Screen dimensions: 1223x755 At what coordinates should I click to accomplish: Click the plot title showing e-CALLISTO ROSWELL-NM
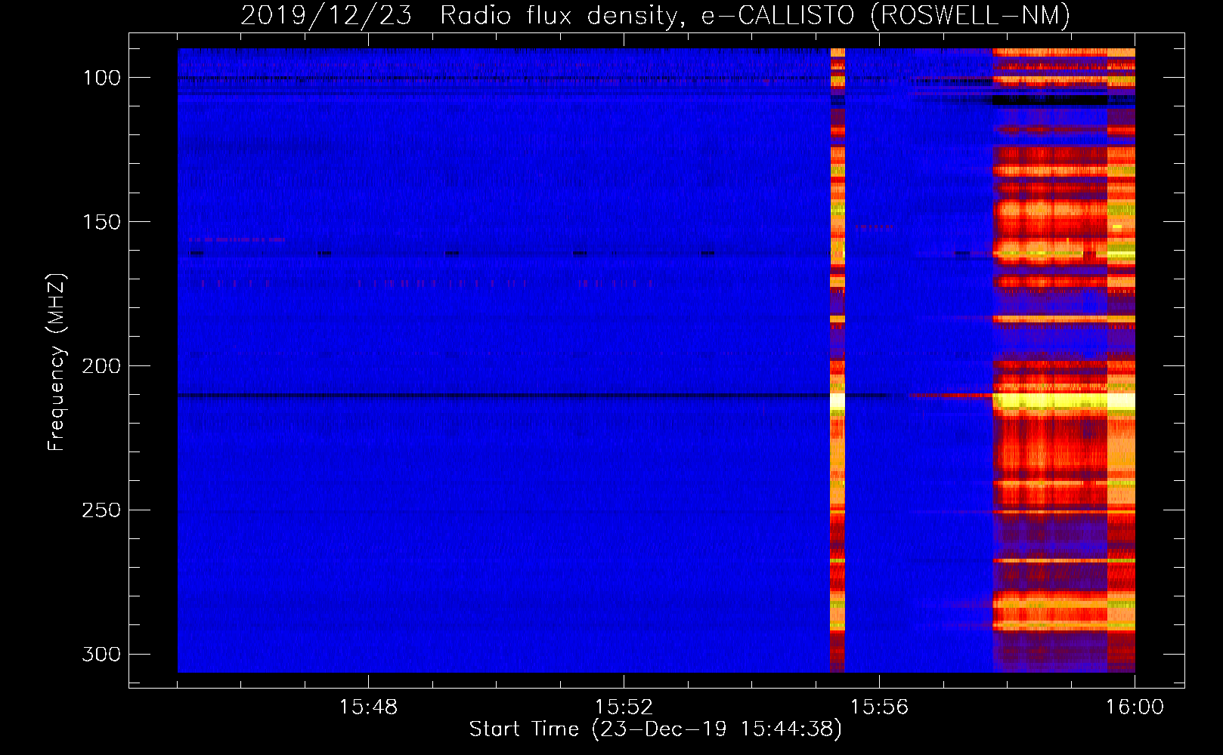click(655, 15)
